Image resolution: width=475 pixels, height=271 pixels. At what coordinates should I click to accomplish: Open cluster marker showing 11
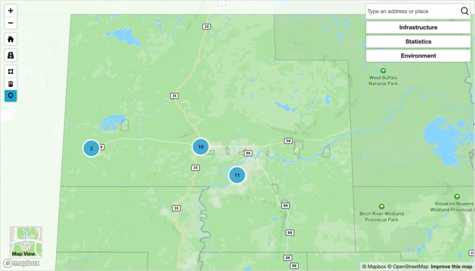coord(237,175)
